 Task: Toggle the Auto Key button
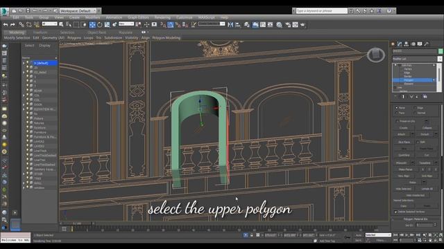click(x=359, y=235)
